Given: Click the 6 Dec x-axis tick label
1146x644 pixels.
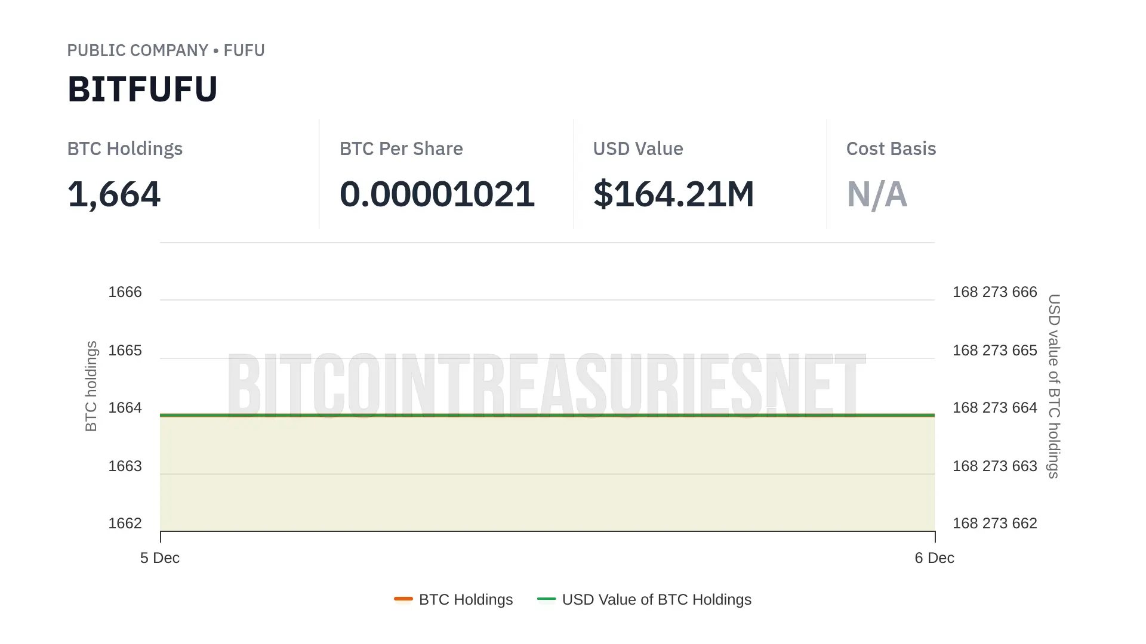Looking at the screenshot, I should click(x=934, y=558).
